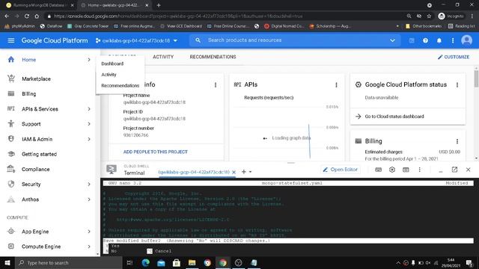Open Cloud Shell web preview icon
The image size is (479, 269).
click(406, 170)
